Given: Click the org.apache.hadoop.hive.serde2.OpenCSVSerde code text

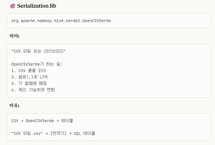Looking at the screenshot, I should (61, 21).
